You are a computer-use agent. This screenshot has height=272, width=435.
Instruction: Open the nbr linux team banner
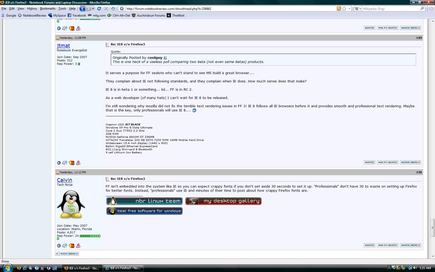tap(144, 201)
